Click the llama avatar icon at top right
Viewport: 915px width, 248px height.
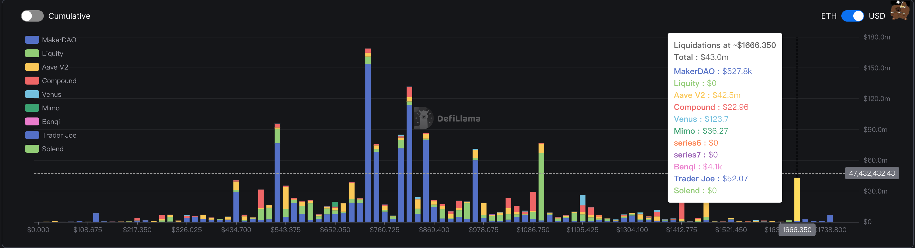900,10
